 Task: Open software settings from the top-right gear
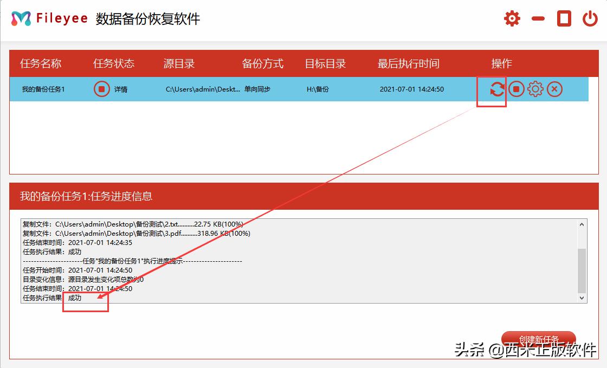tap(512, 18)
